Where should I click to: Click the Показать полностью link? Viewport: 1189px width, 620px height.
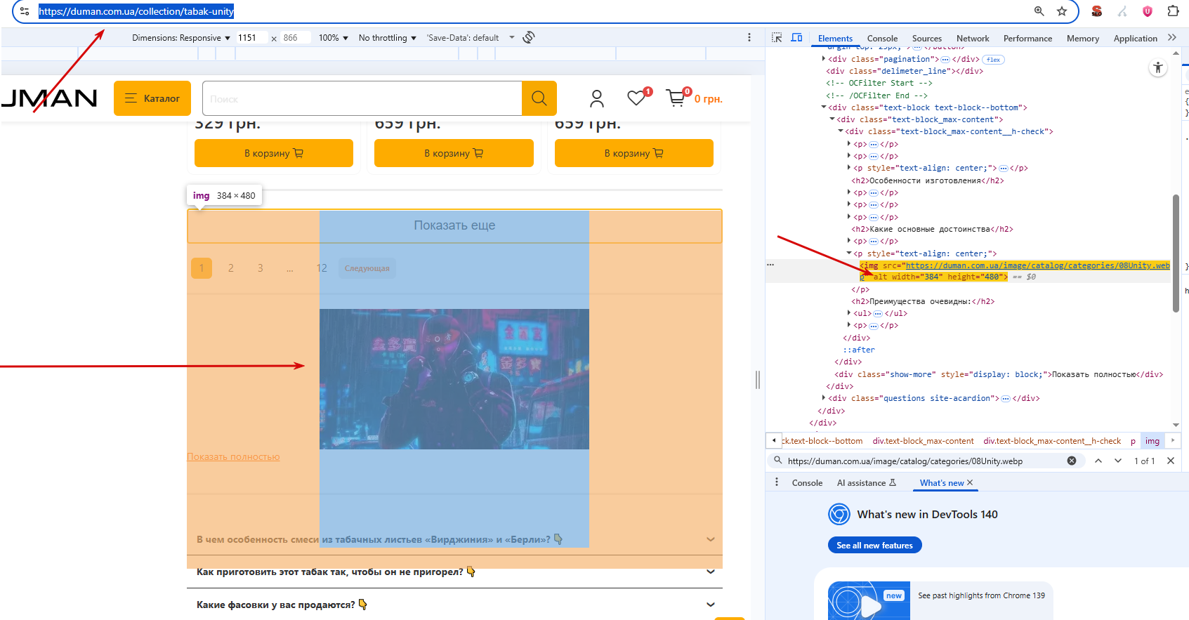233,456
